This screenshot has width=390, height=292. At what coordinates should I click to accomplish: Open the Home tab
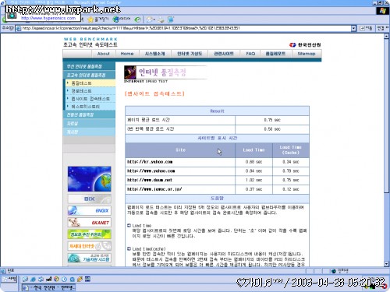pyautogui.click(x=127, y=54)
